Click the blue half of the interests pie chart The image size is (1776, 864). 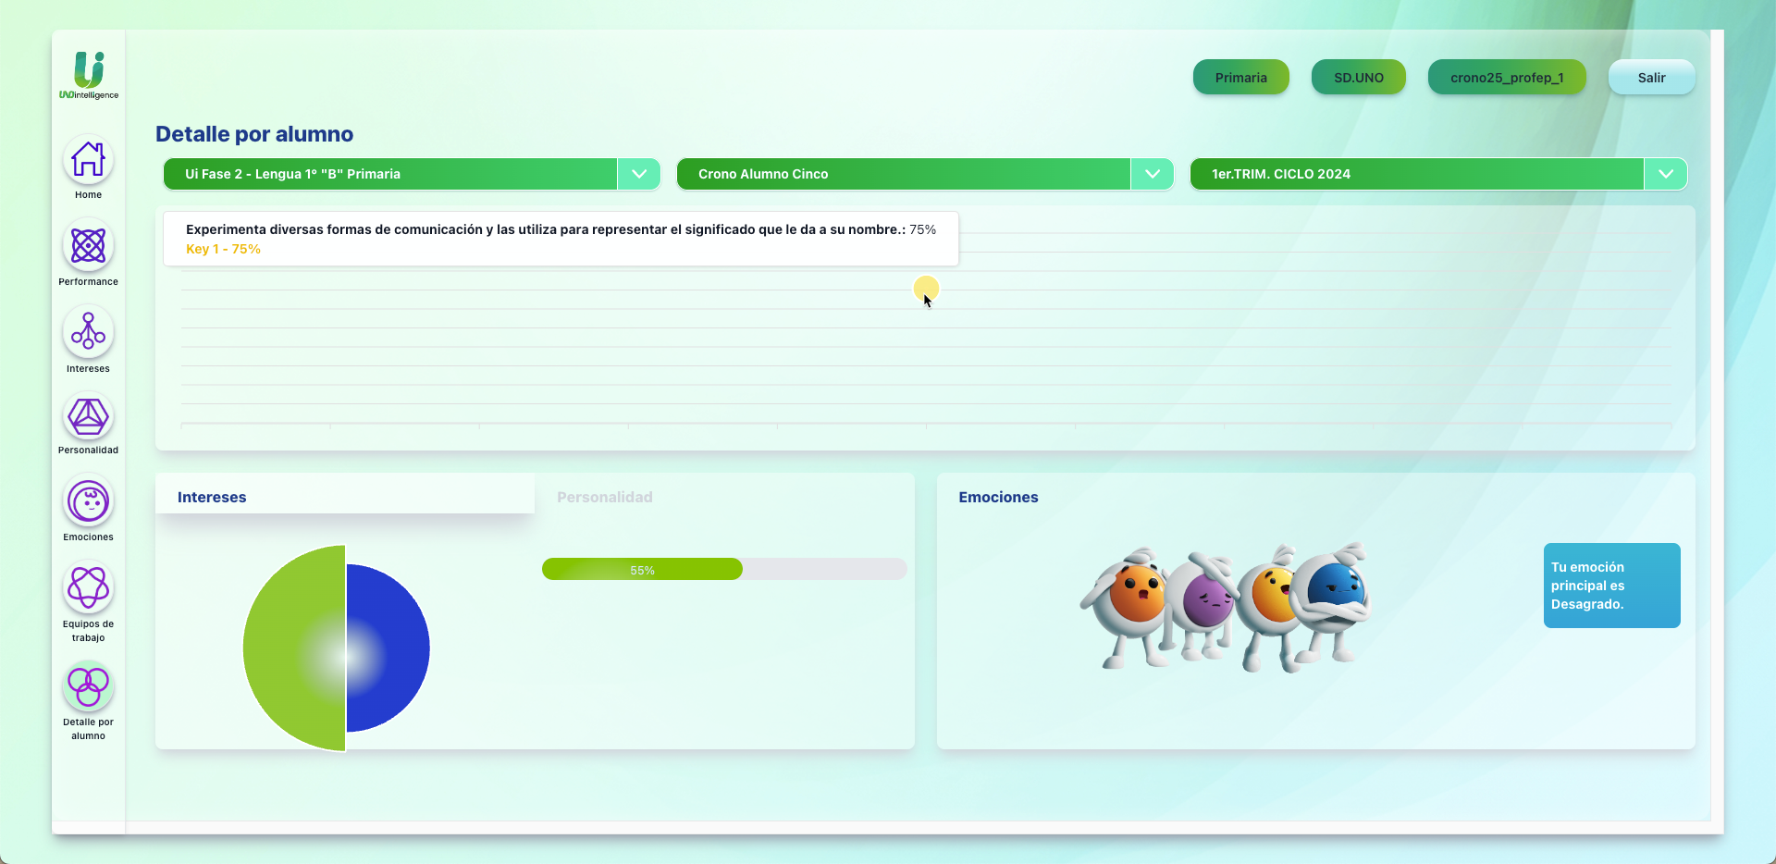pos(393,648)
